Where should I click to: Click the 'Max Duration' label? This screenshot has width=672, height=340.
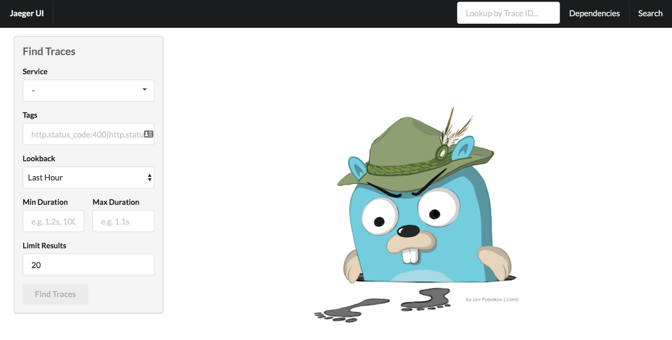[x=116, y=202]
